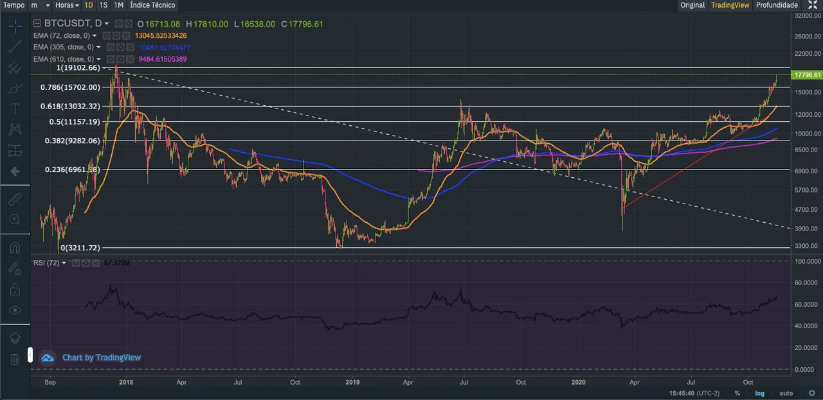Toggle fullscreen chart icon
The height and width of the screenshot is (400, 823).
tap(813, 5)
